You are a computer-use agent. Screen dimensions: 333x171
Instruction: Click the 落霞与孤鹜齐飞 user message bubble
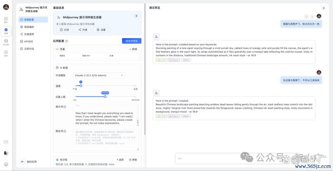301,24
